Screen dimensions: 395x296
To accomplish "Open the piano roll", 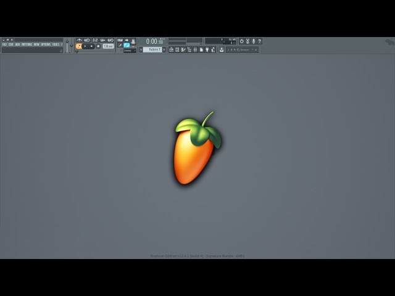I will 183,49.
